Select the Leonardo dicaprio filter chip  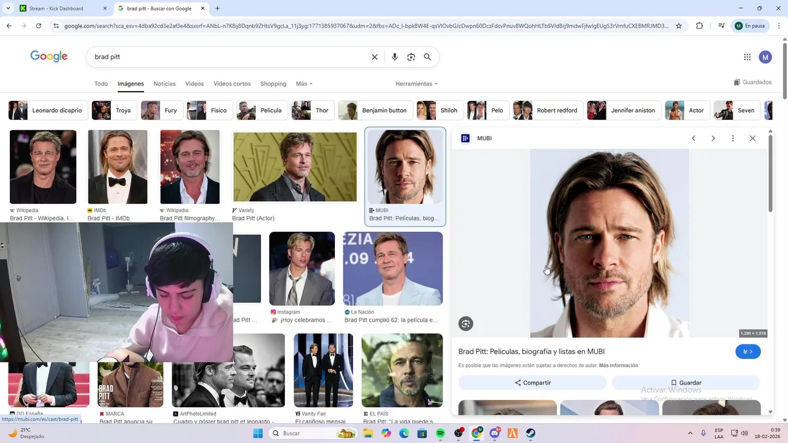pyautogui.click(x=48, y=110)
